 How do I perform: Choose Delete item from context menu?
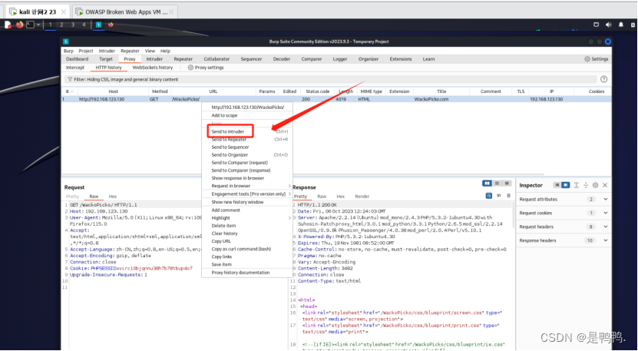(x=247, y=226)
